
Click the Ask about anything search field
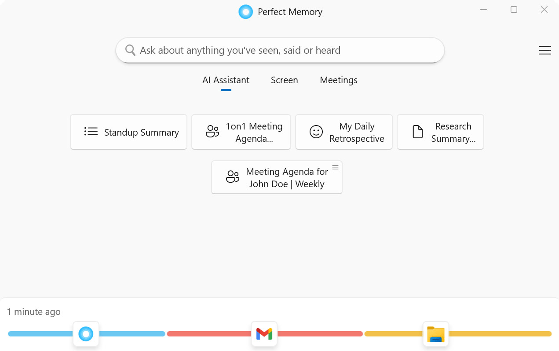280,50
